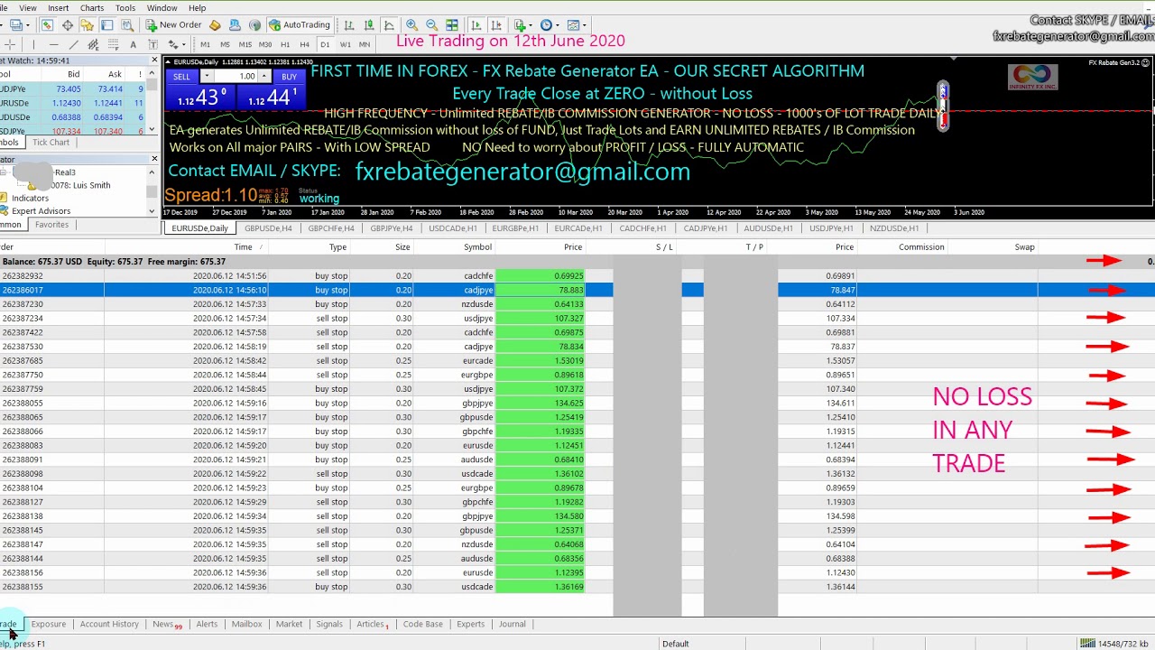
Task: Switch chart to M15 timeframe
Action: point(245,44)
